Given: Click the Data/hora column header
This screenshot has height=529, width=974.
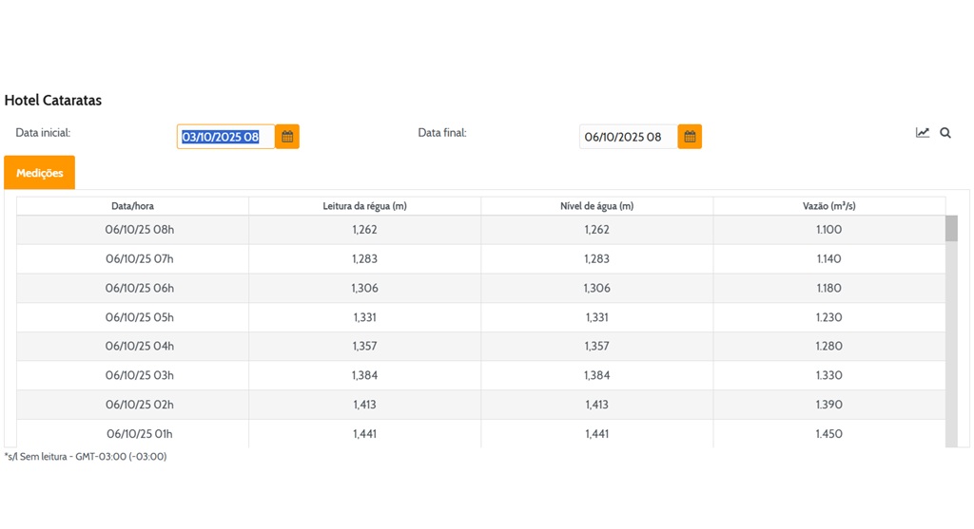Looking at the screenshot, I should 132,206.
